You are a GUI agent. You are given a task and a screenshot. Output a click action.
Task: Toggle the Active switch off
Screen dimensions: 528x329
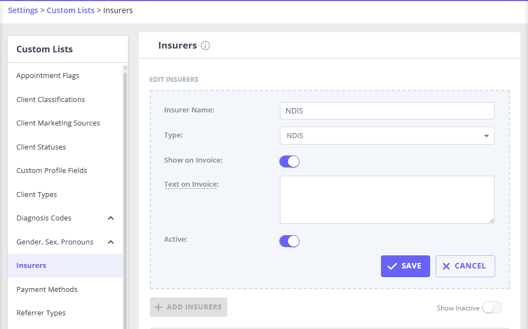(289, 241)
